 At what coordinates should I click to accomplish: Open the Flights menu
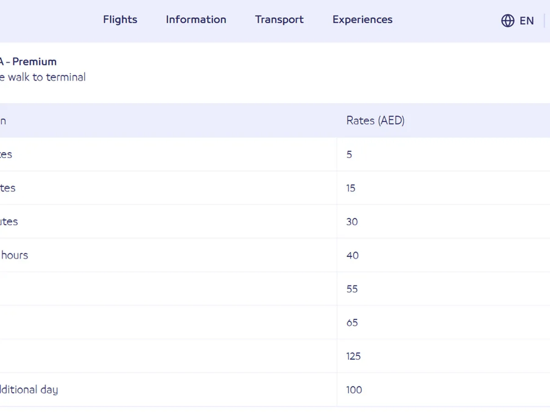coord(120,20)
